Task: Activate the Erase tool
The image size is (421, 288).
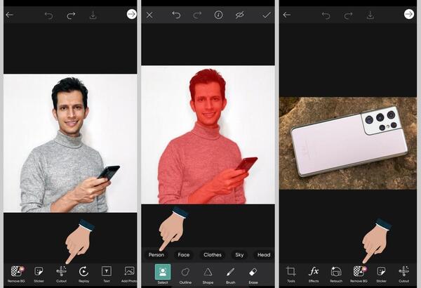Action: (x=253, y=275)
